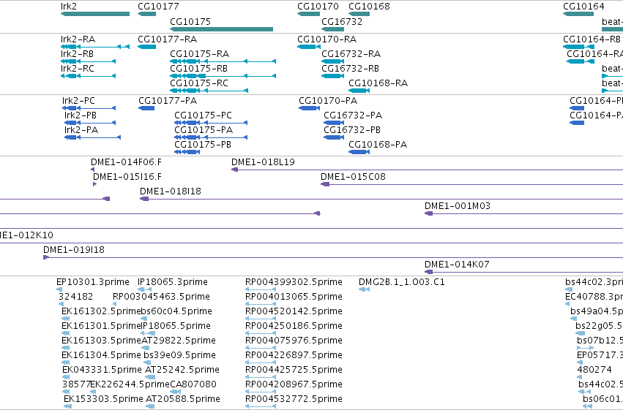Select protein CG16732-PB
623x410 pixels.
tap(334, 137)
